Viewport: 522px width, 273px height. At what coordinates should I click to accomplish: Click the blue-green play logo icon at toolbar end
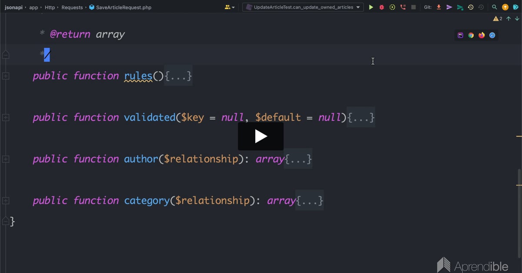point(516,7)
